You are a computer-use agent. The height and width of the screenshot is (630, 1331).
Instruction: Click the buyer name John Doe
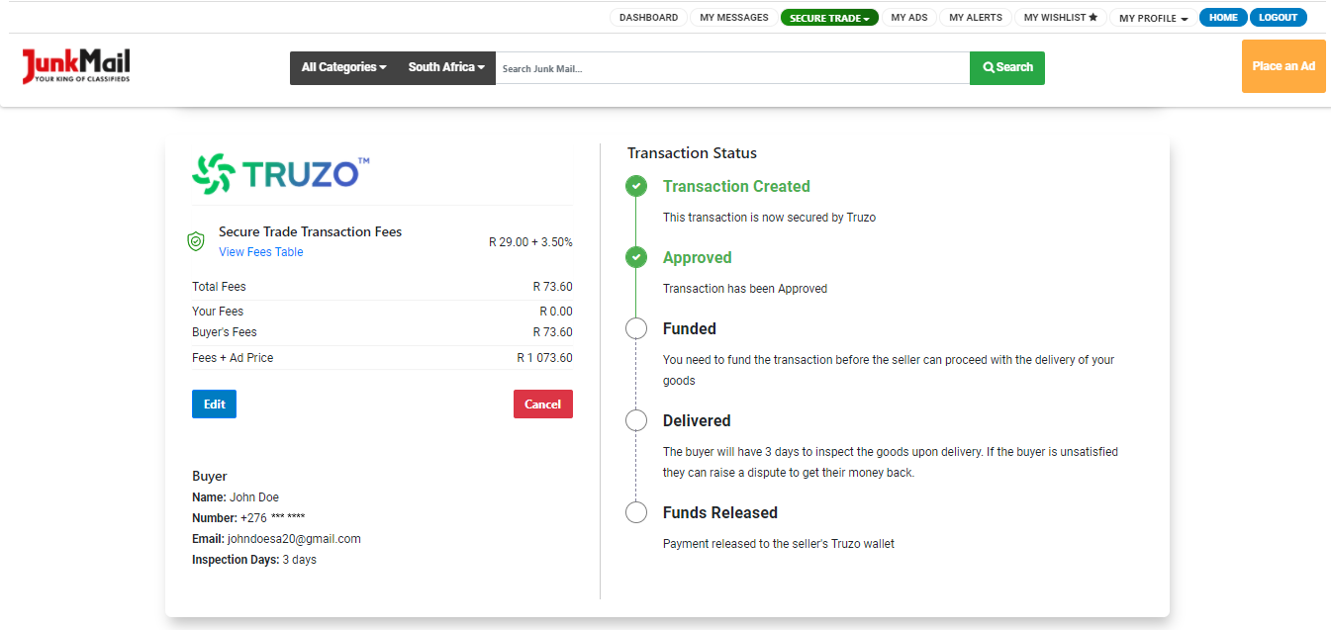254,497
